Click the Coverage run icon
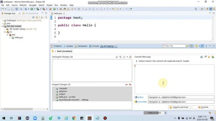 [x=38, y=9]
